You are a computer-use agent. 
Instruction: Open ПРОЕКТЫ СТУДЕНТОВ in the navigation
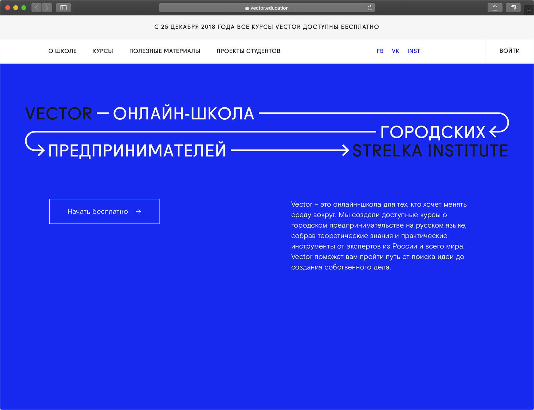point(248,51)
